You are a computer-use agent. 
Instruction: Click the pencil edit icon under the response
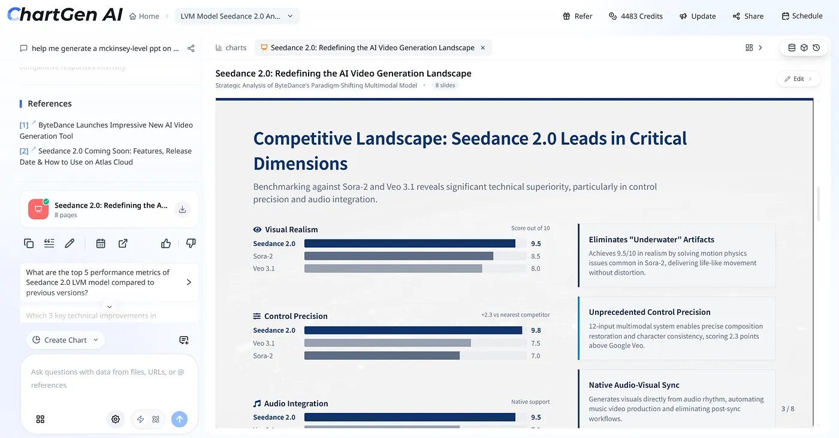coord(70,243)
